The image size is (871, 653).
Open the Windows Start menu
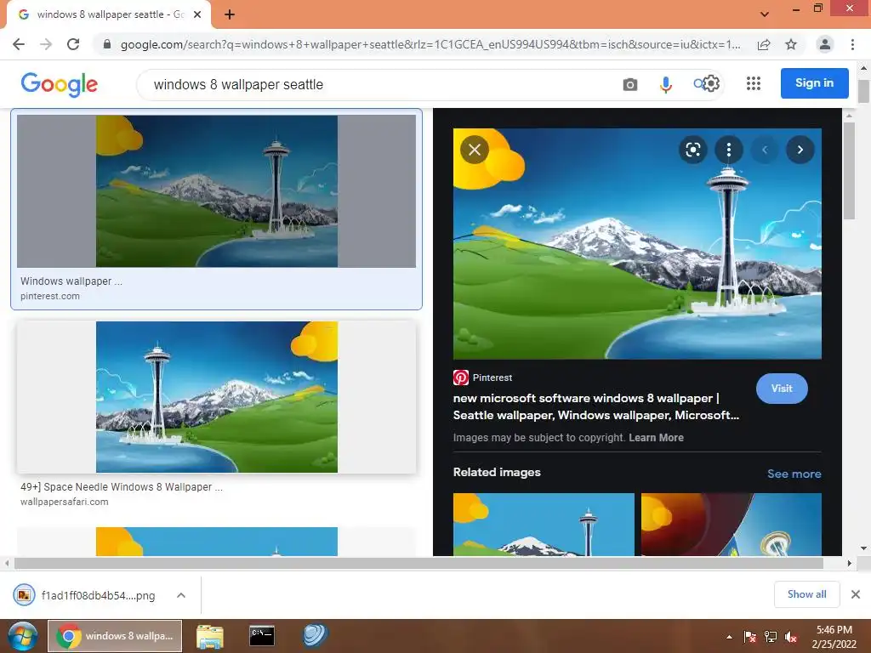click(x=22, y=636)
